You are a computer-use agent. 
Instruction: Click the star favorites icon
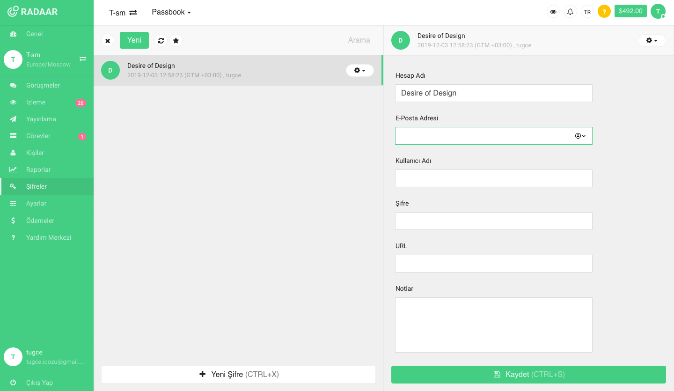(176, 41)
